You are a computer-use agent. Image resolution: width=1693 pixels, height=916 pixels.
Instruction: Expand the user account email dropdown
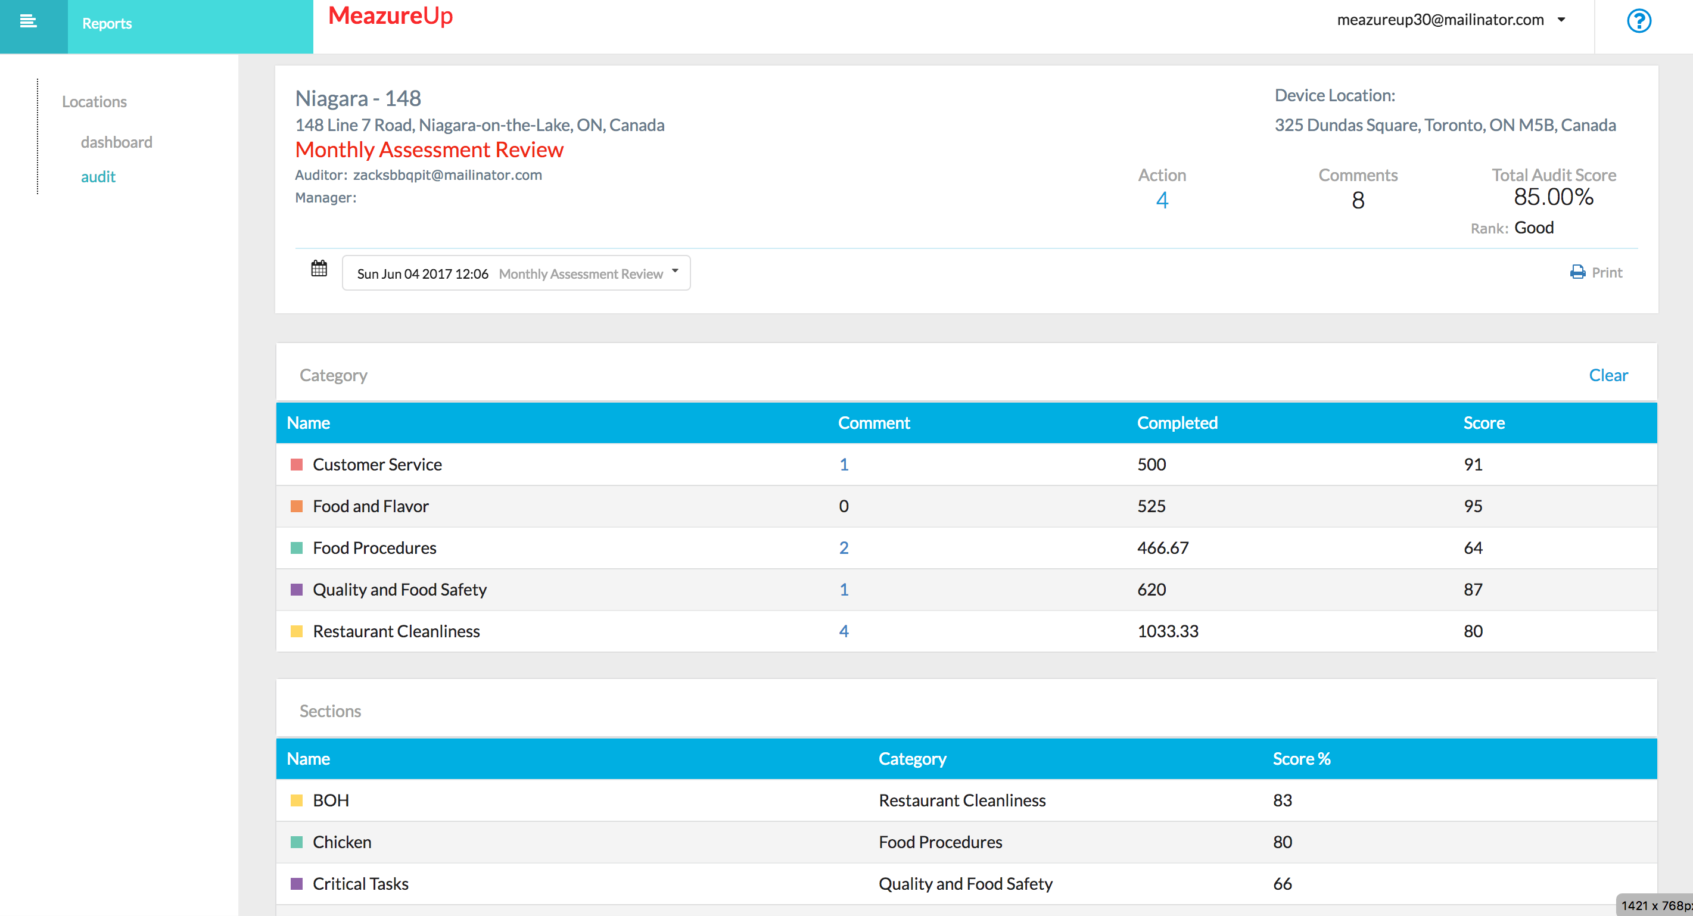point(1440,20)
